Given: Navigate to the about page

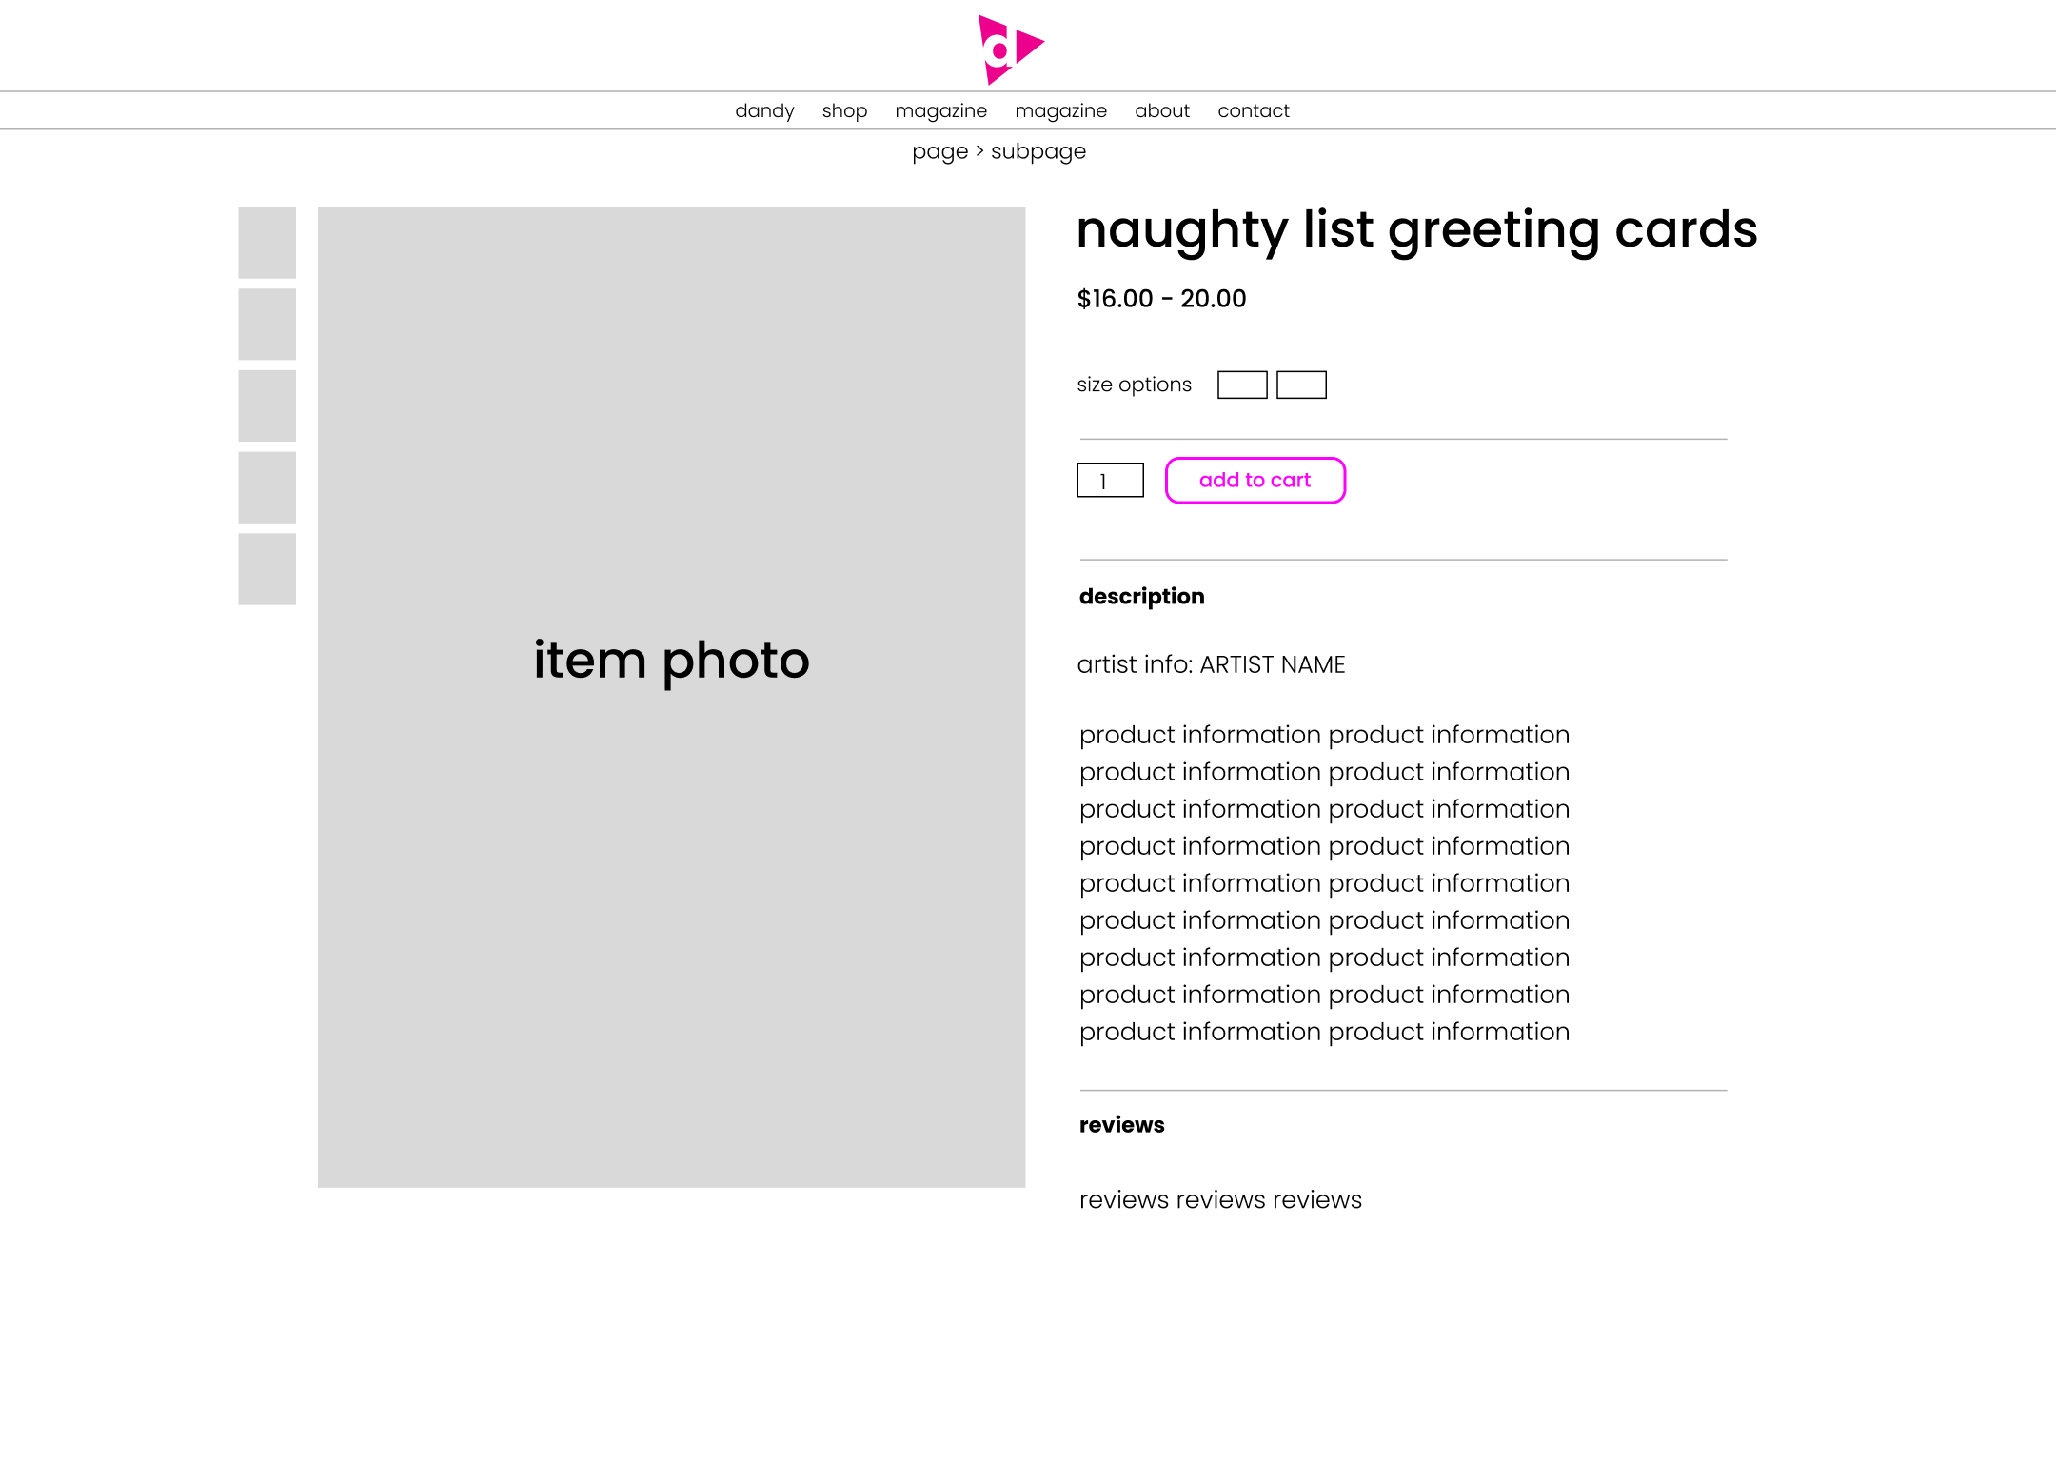Looking at the screenshot, I should tap(1162, 110).
